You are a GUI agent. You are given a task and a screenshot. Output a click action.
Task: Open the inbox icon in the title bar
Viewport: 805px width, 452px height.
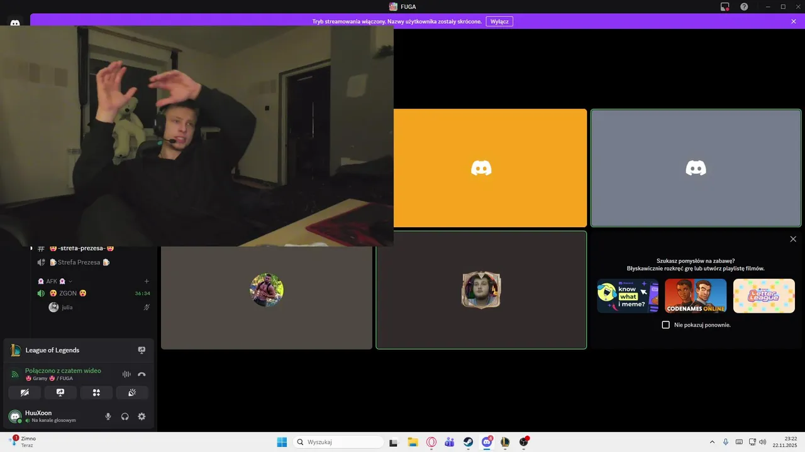[x=725, y=6]
